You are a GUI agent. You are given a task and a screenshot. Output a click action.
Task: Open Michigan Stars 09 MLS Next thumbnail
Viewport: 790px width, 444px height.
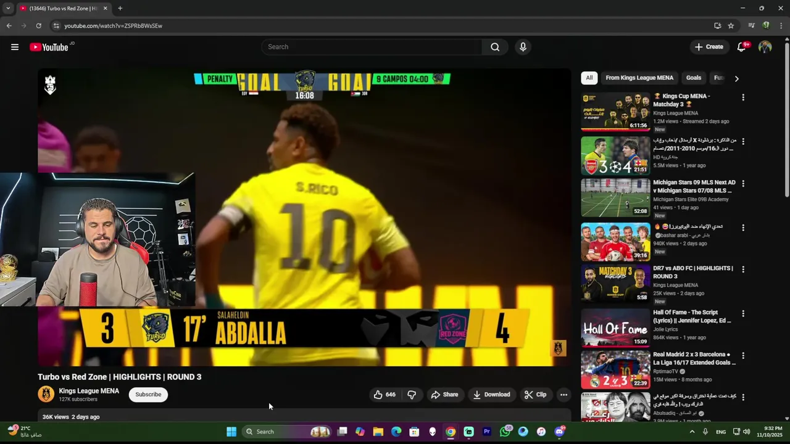click(615, 197)
